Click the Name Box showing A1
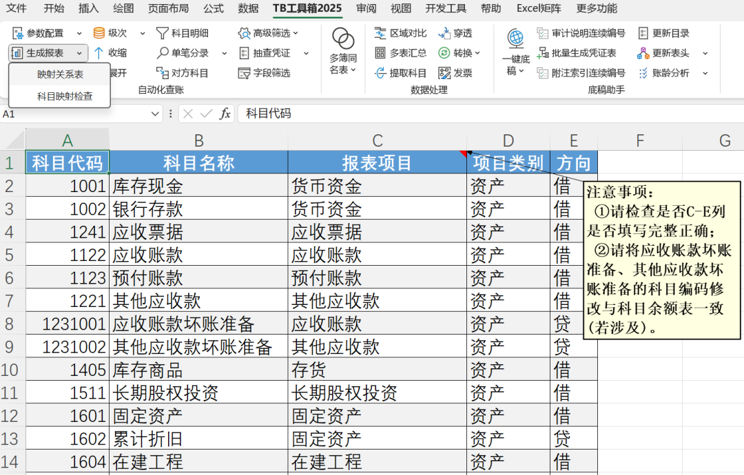The width and height of the screenshot is (744, 475). [x=76, y=114]
